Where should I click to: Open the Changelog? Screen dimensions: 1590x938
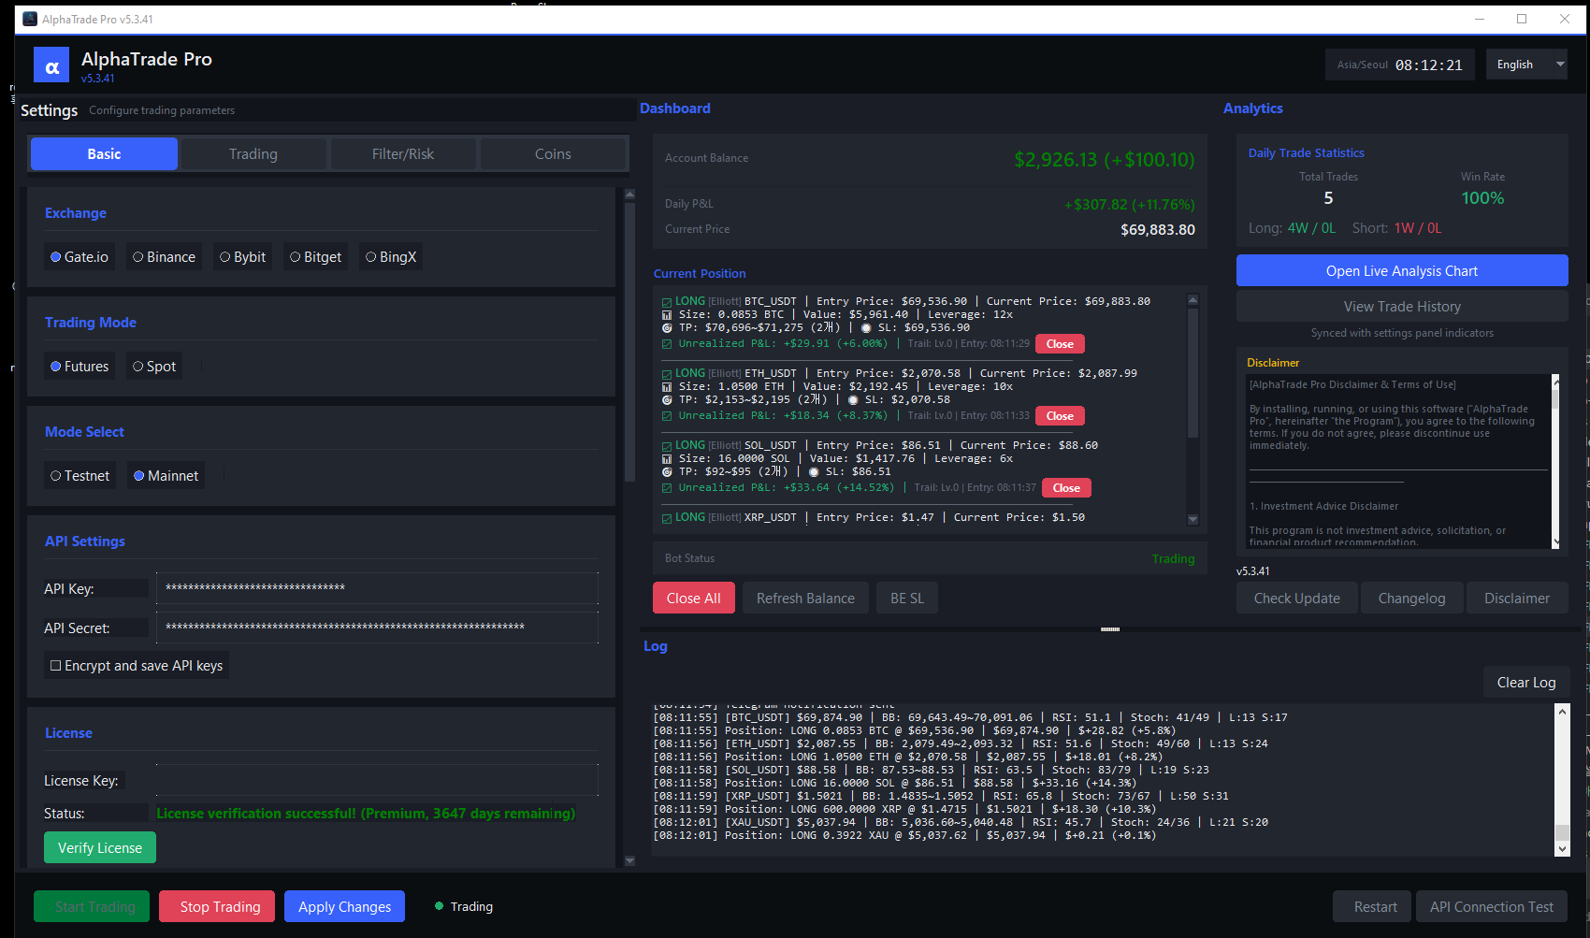click(x=1411, y=599)
